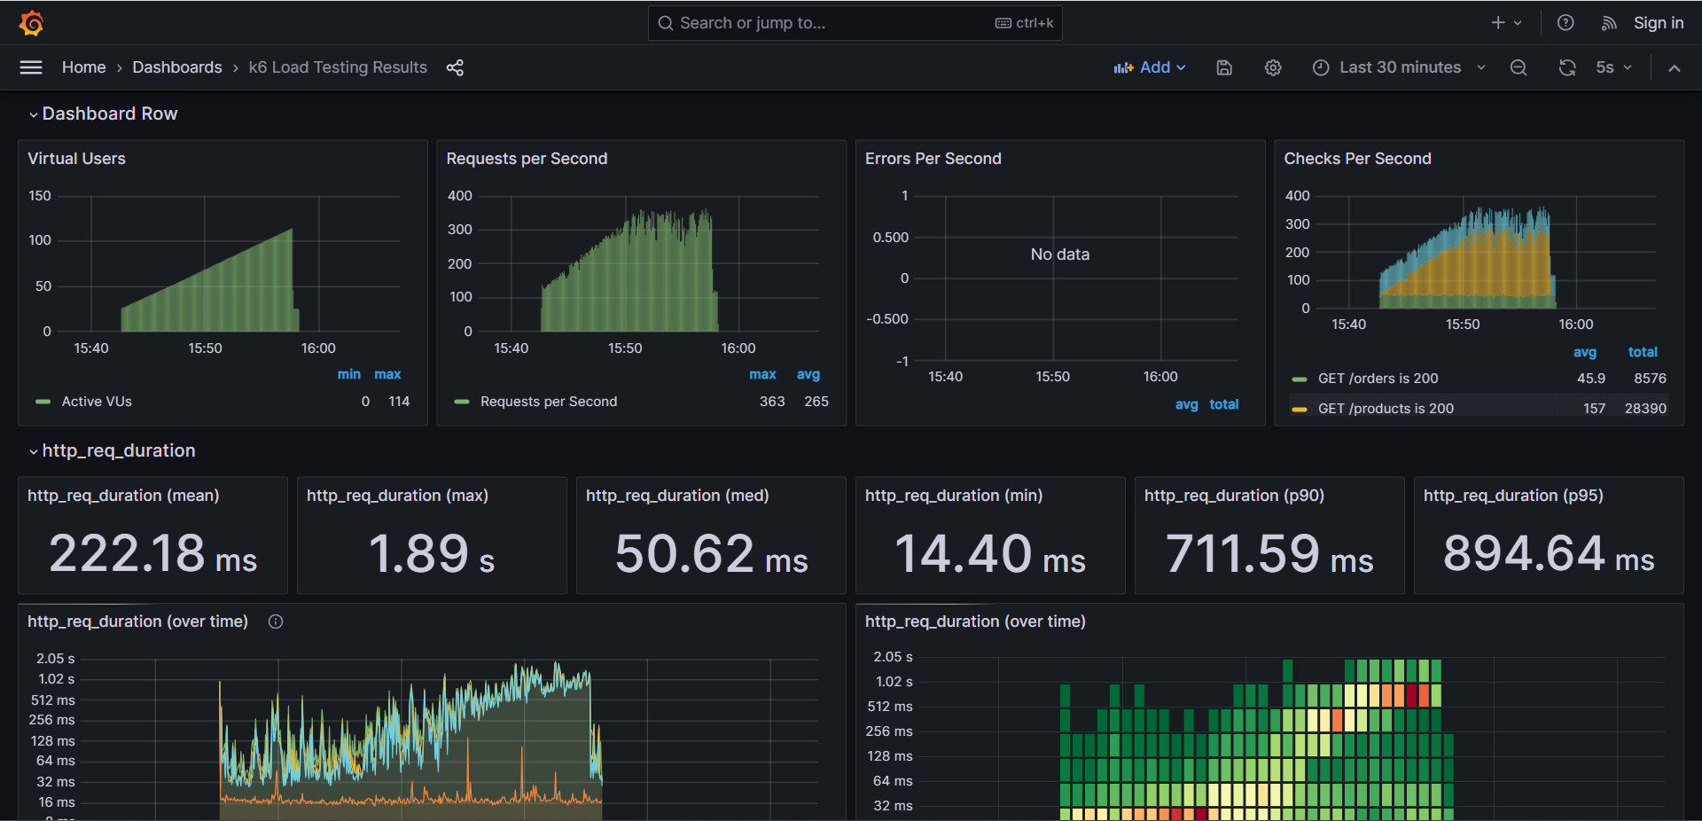Sort Requests per Second legend by avg
1702x821 pixels.
808,374
